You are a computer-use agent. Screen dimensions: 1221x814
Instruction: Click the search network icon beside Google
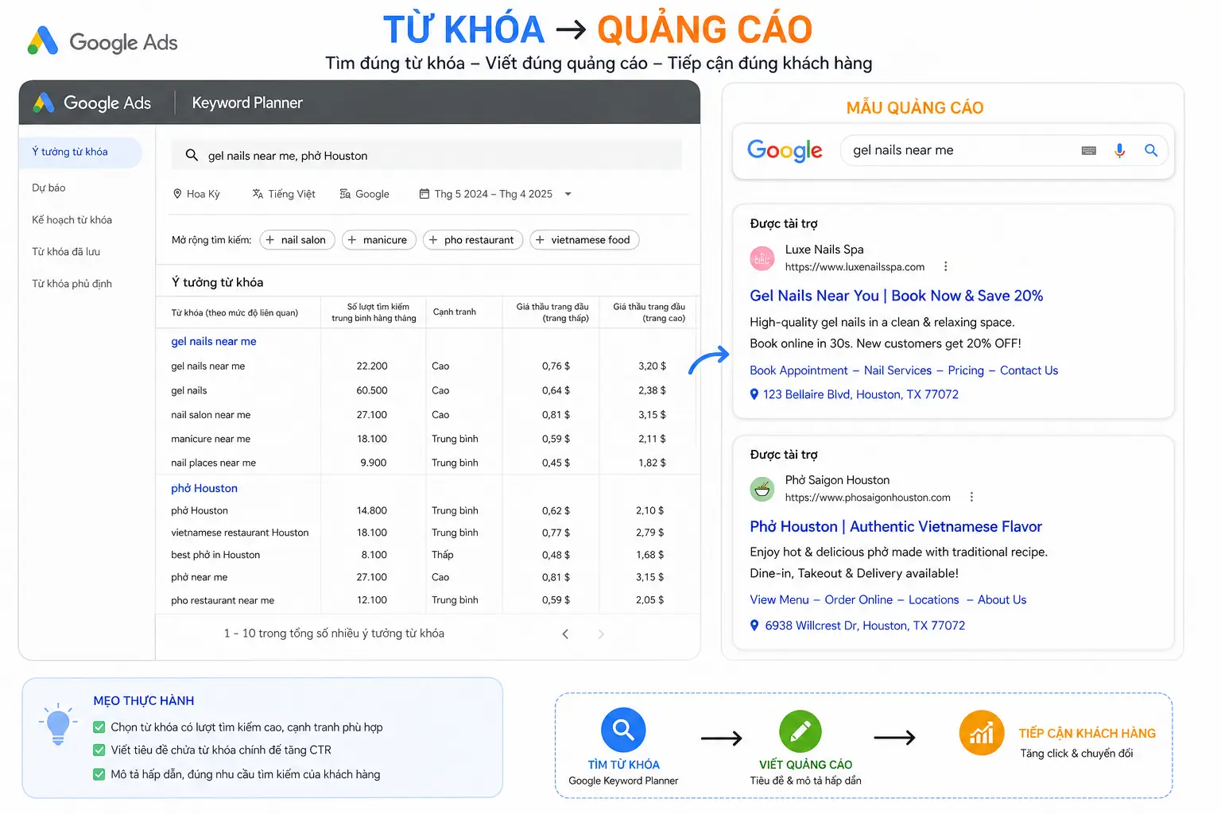(x=345, y=193)
